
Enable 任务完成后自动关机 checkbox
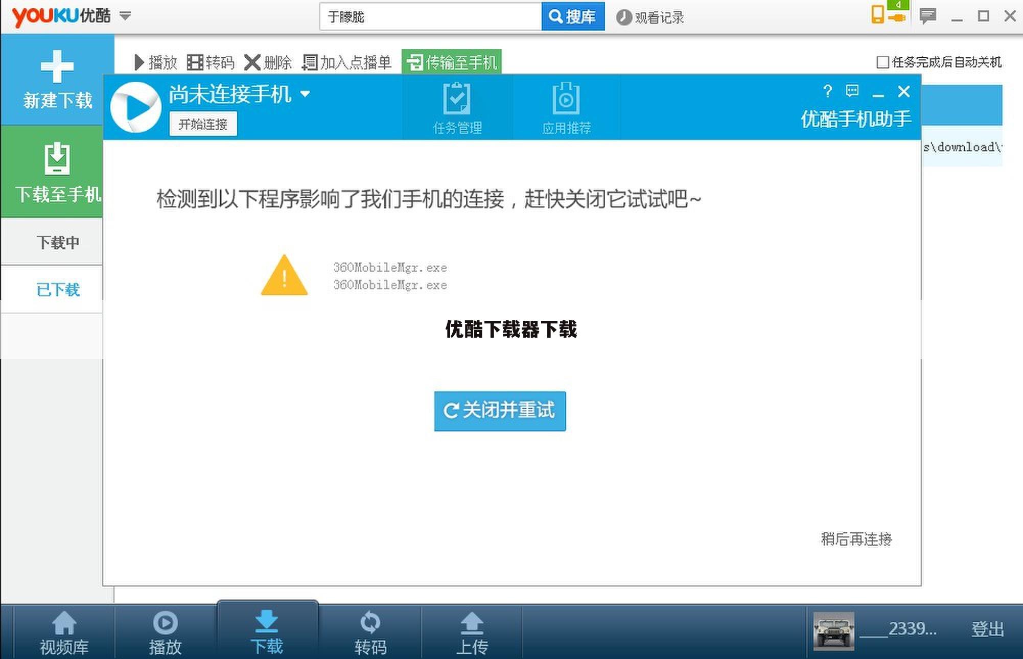coord(882,62)
